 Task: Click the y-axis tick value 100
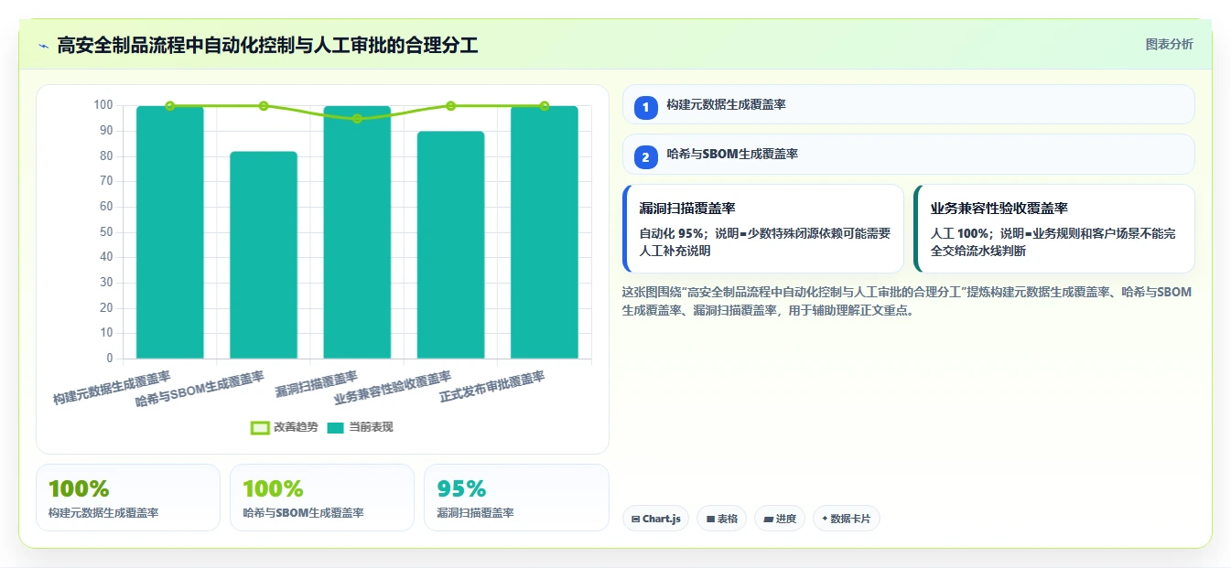coord(103,105)
